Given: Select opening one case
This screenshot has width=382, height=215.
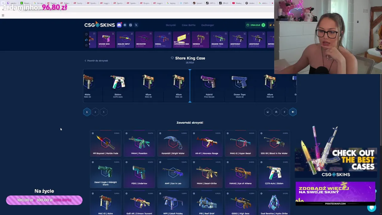Looking at the screenshot, I should [x=87, y=112].
